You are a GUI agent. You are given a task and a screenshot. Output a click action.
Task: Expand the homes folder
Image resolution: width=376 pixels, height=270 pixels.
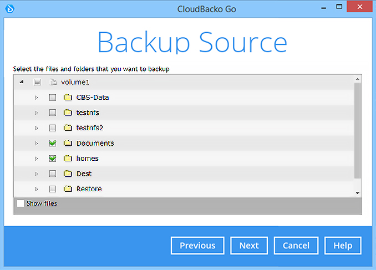37,159
